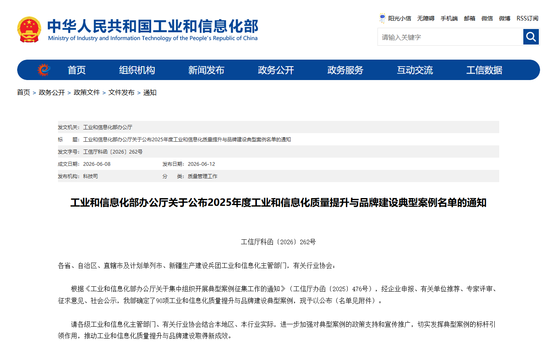Click the 邮箱 mail link
Image resolution: width=556 pixels, height=350 pixels.
tap(469, 18)
